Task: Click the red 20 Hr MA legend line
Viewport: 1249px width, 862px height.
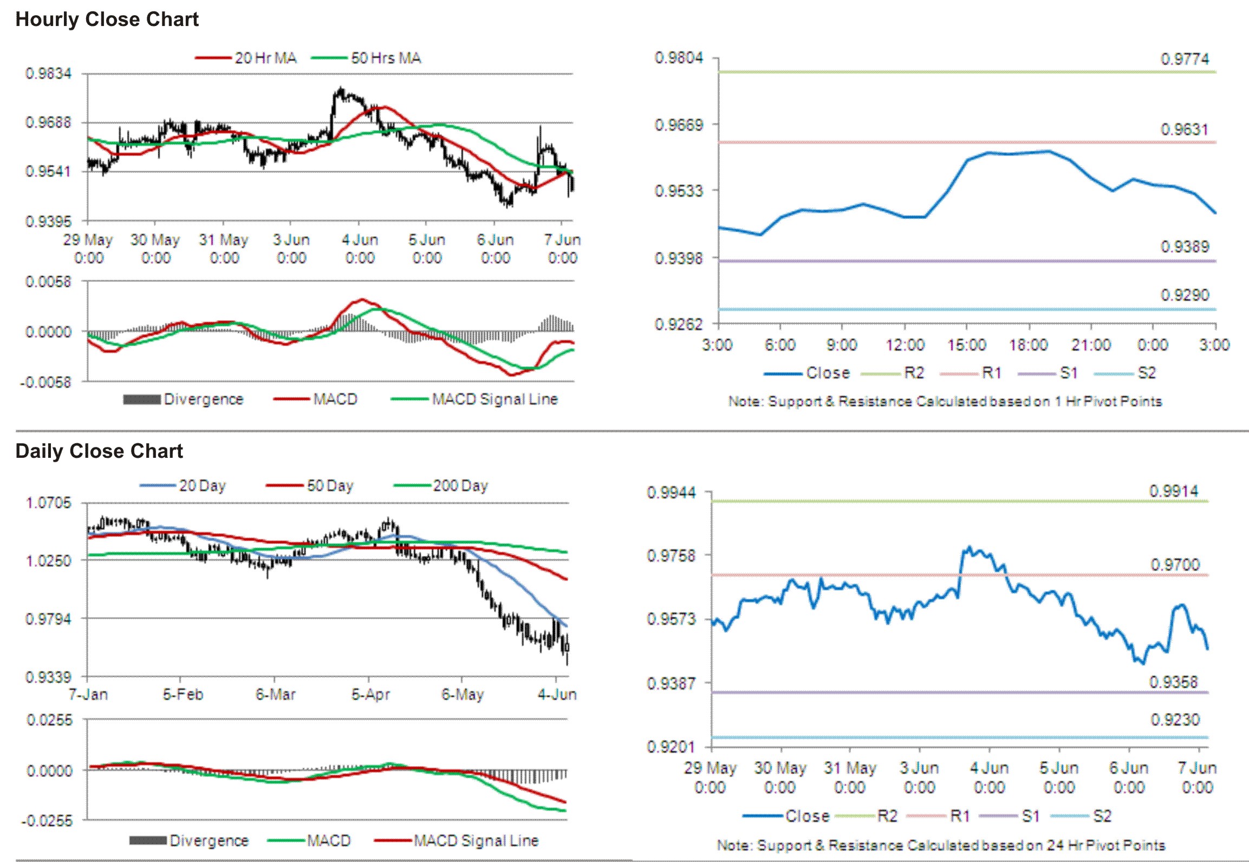Action: click(x=213, y=58)
